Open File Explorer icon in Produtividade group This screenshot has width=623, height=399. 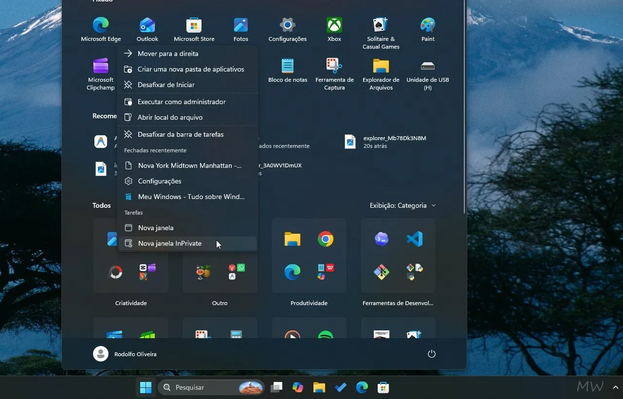tap(293, 239)
